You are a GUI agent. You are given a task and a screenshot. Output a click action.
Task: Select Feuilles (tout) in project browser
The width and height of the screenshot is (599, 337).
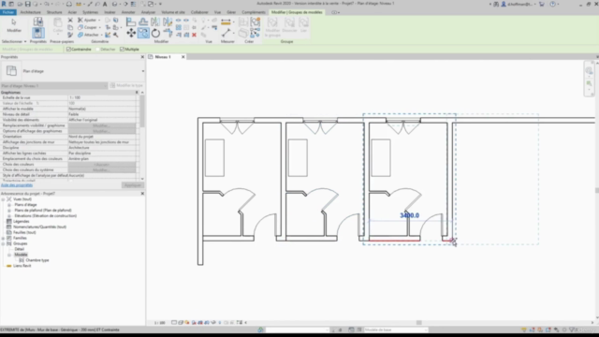pos(24,232)
